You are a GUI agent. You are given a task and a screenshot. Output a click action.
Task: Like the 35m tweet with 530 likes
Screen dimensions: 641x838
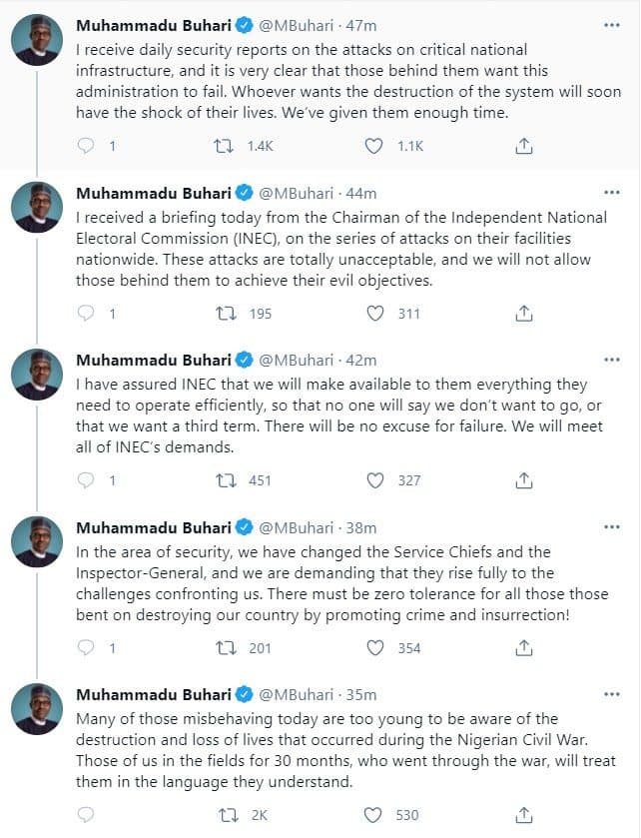[372, 815]
